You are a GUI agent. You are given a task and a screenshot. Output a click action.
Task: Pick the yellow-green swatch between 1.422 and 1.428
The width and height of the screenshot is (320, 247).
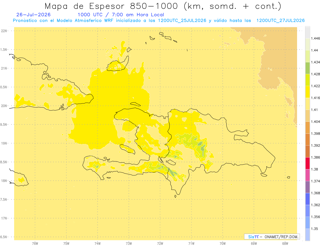[307, 80]
